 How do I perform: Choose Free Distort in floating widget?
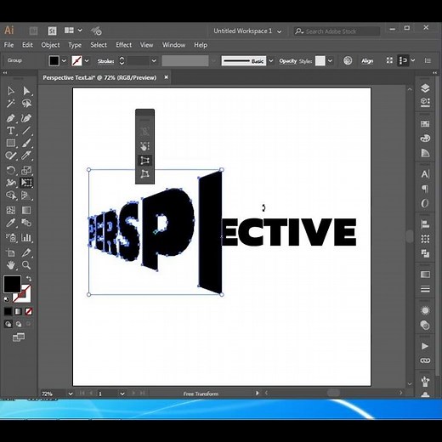tap(144, 174)
